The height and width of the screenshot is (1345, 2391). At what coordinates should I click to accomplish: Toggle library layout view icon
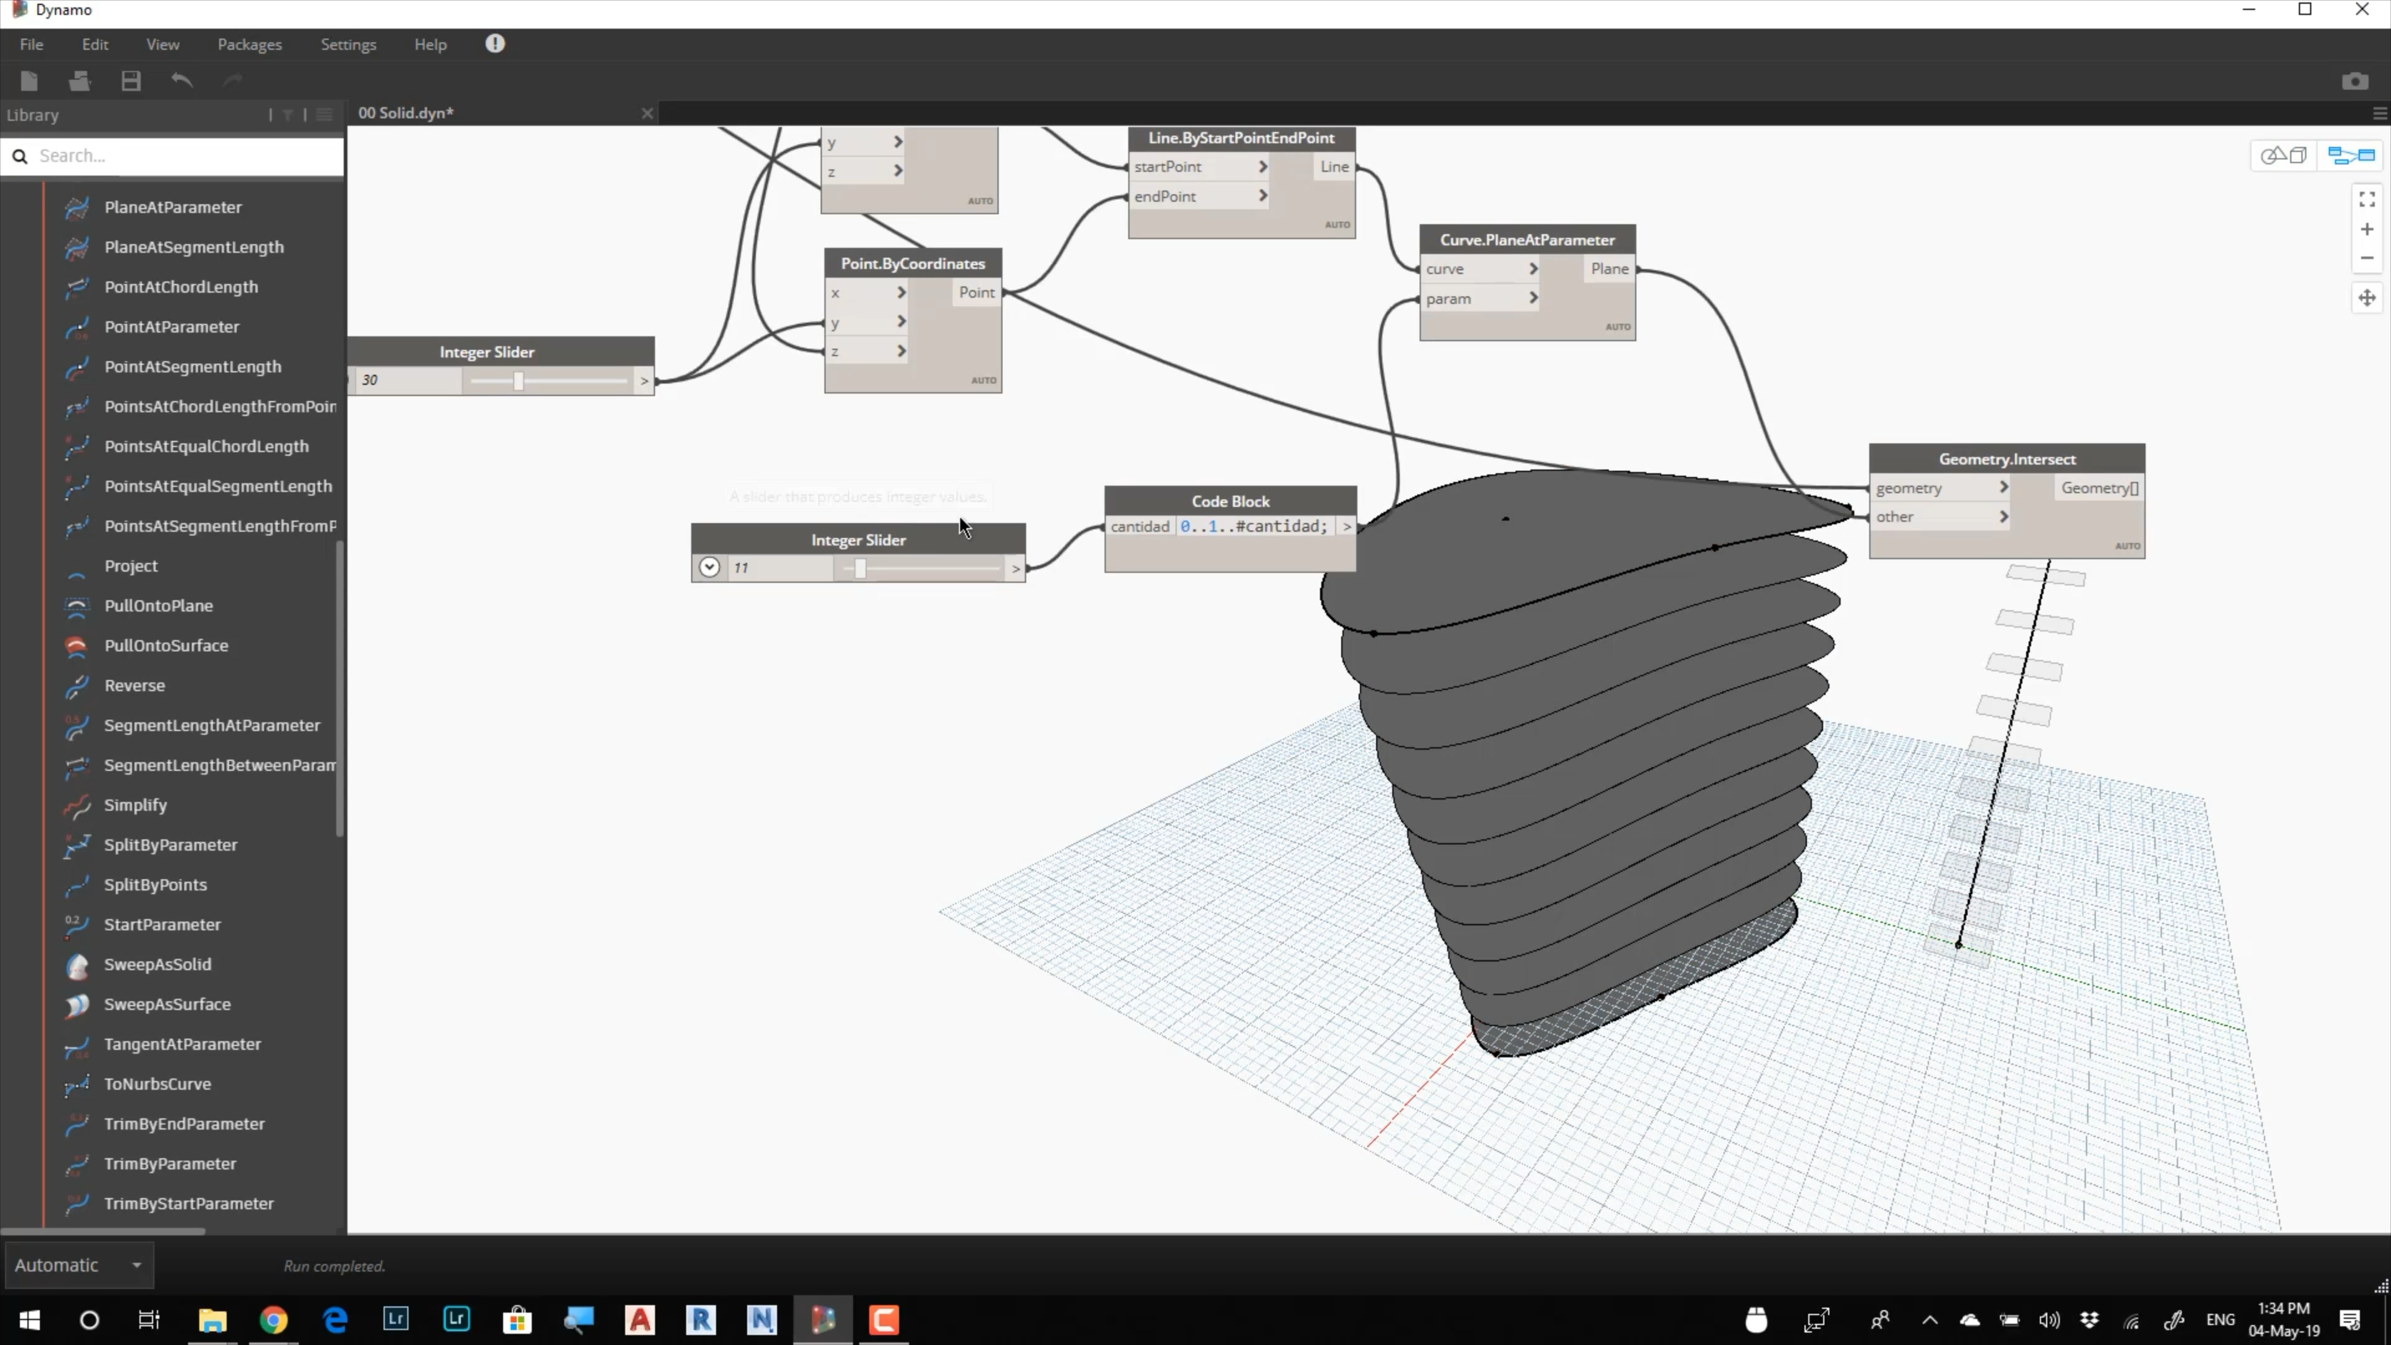[324, 115]
